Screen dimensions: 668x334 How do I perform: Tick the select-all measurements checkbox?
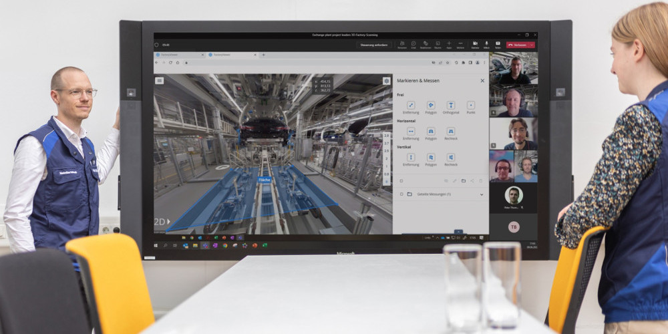click(401, 180)
